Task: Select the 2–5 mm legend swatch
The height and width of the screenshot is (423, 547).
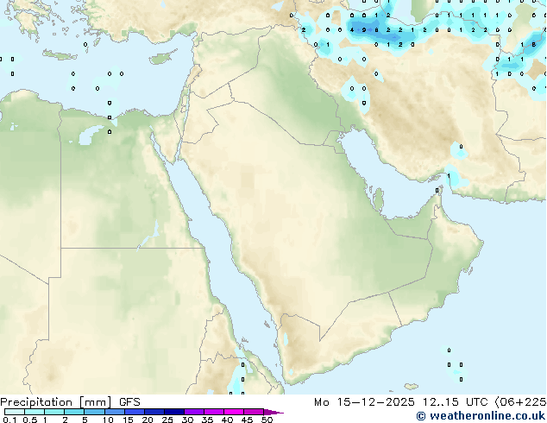Action: 74,412
